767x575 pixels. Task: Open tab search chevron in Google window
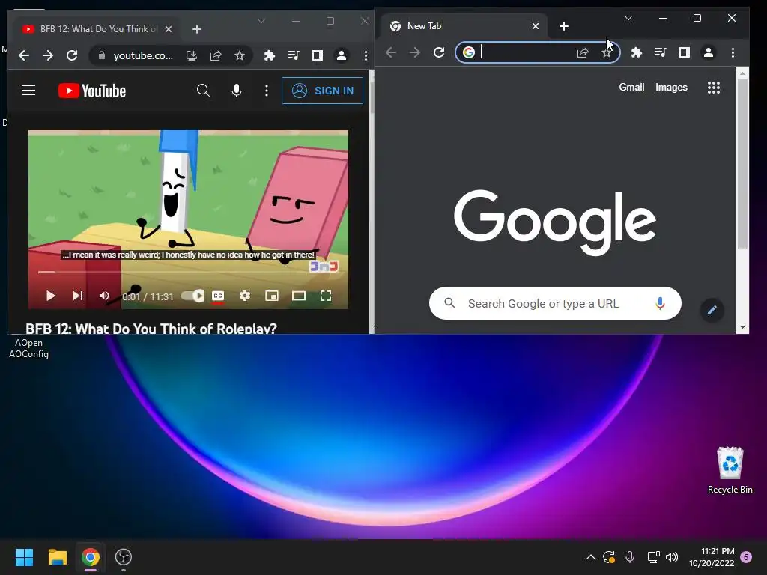[x=628, y=18]
